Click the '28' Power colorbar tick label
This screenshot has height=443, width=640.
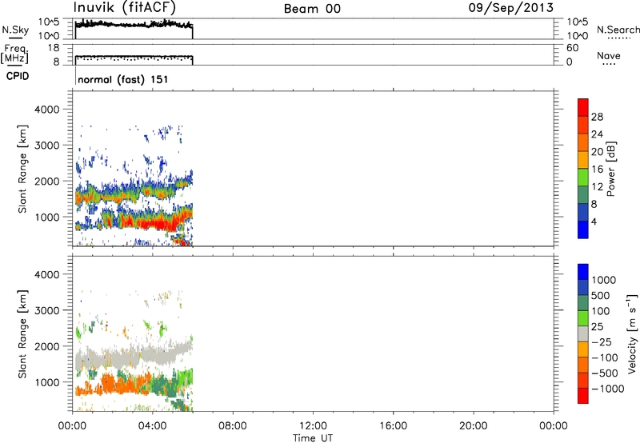pyautogui.click(x=597, y=117)
